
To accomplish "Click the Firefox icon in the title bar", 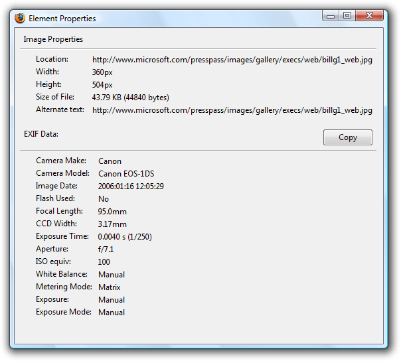I will [20, 18].
